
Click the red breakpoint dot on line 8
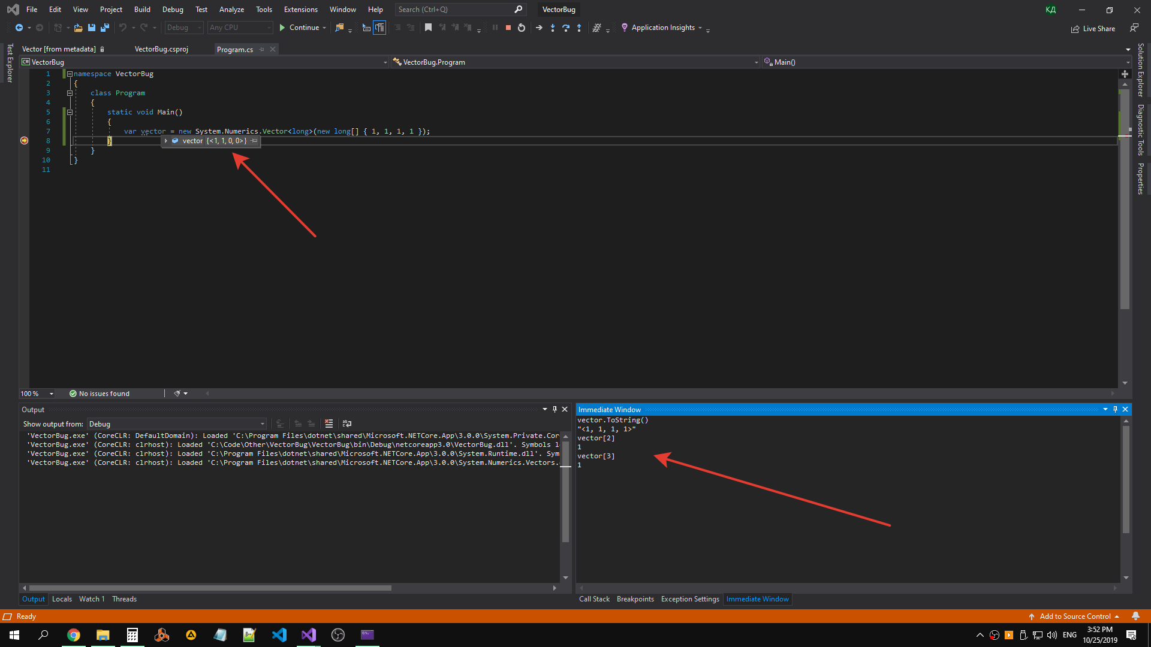(x=24, y=140)
